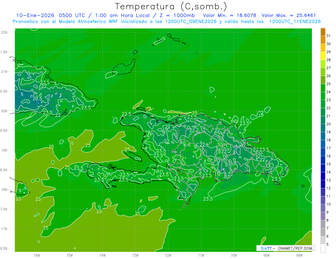This screenshot has height=259, width=336.
Task: Click the 'SisTT - ONAMET/REP.DOM.' credit box
Action: (286, 248)
